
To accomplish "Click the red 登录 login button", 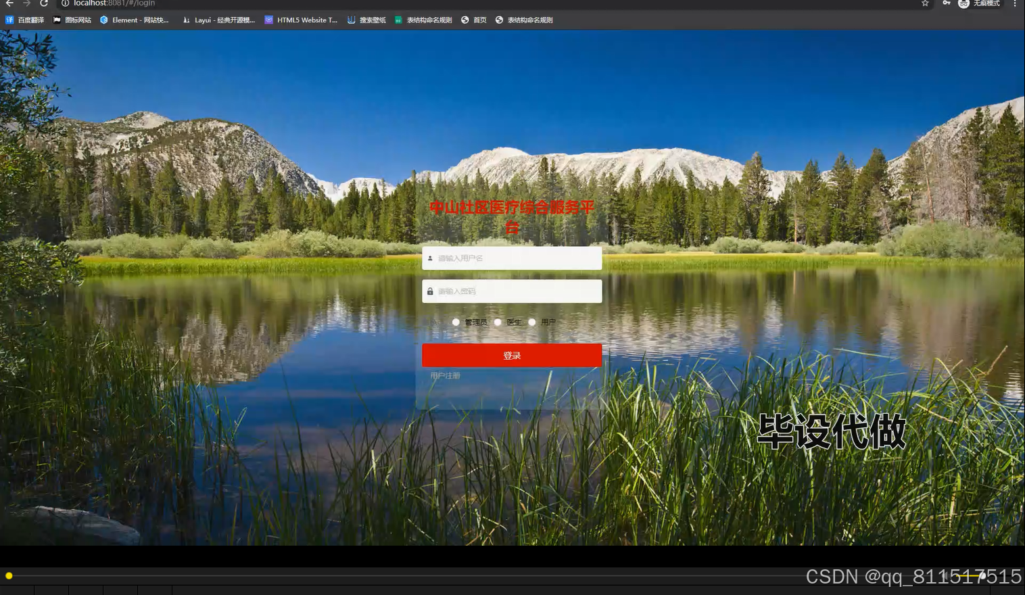I will 512,356.
